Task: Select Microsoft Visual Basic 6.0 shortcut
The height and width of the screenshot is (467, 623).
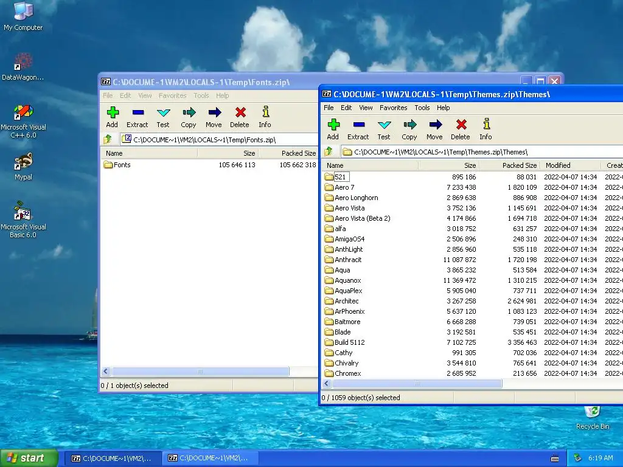Action: tap(23, 220)
